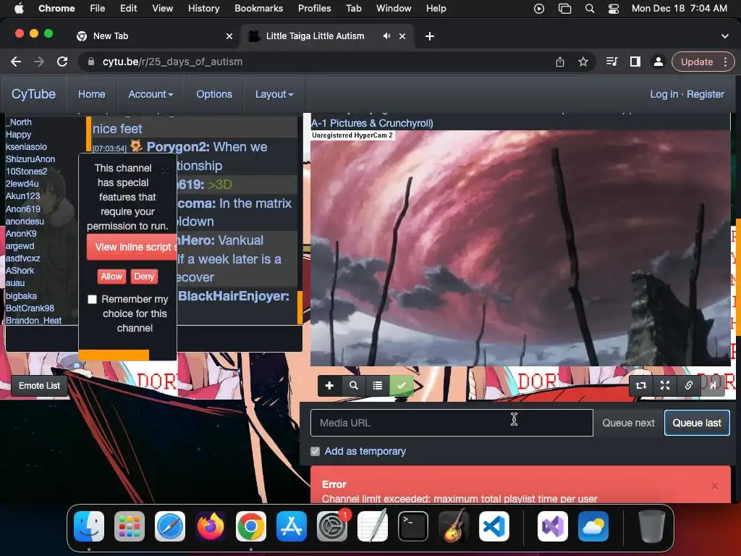
Task: Click the Update button in Chrome
Action: tap(697, 62)
